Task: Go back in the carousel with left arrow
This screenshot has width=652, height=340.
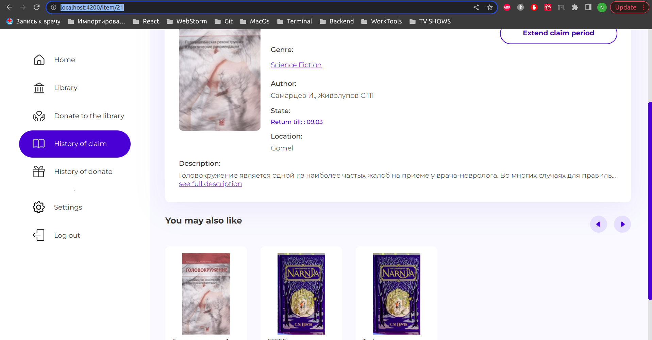Action: click(598, 224)
